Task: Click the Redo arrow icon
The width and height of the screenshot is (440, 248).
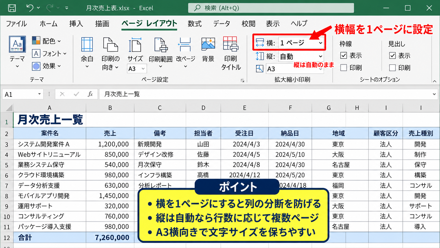Action: coord(49,8)
